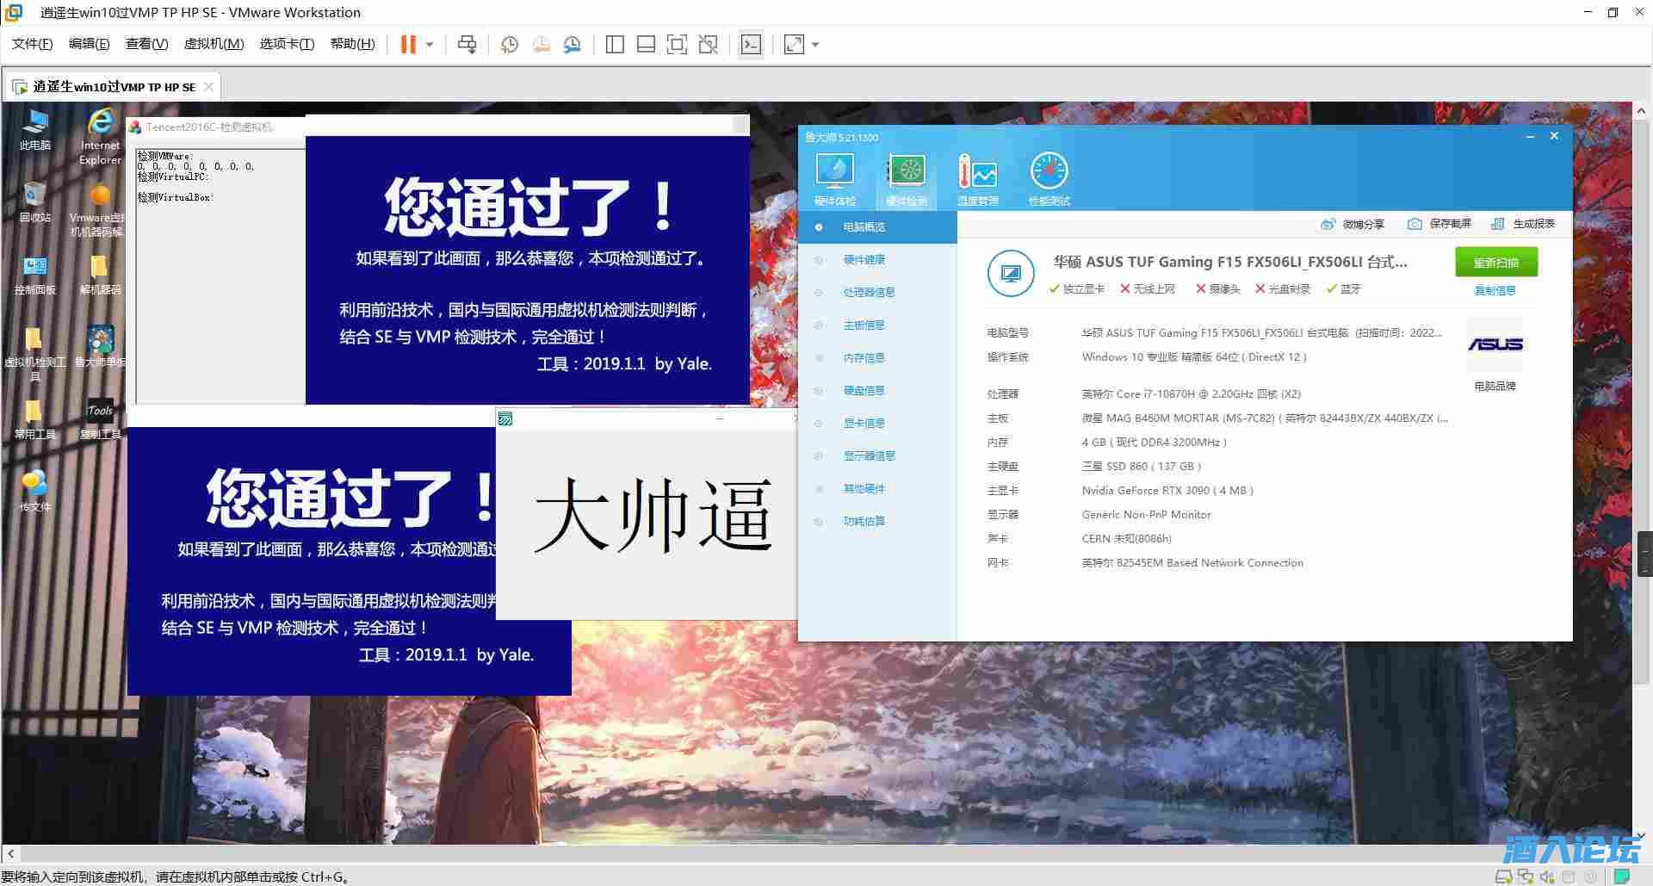The image size is (1653, 886).
Task: Click the green 重新扫描 button
Action: point(1495,262)
